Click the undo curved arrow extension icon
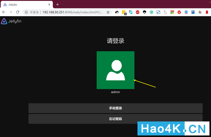211x137 pixels. click(x=117, y=12)
